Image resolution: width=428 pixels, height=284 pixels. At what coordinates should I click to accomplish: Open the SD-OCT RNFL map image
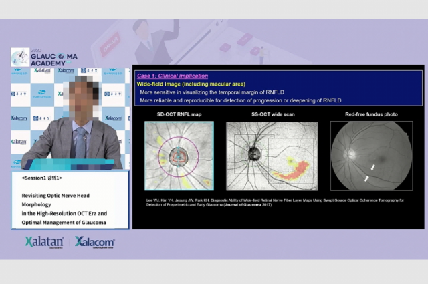[179, 156]
